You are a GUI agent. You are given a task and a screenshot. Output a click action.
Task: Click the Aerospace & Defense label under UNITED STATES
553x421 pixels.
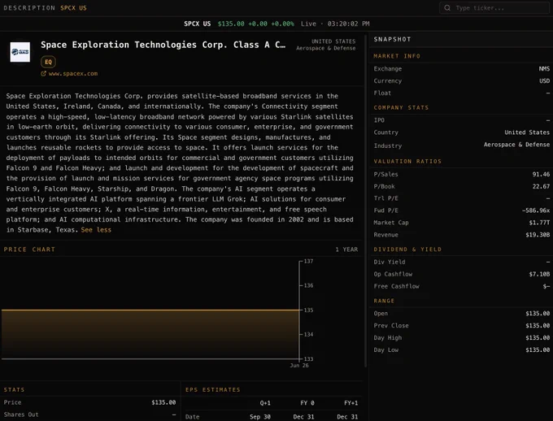coord(325,48)
